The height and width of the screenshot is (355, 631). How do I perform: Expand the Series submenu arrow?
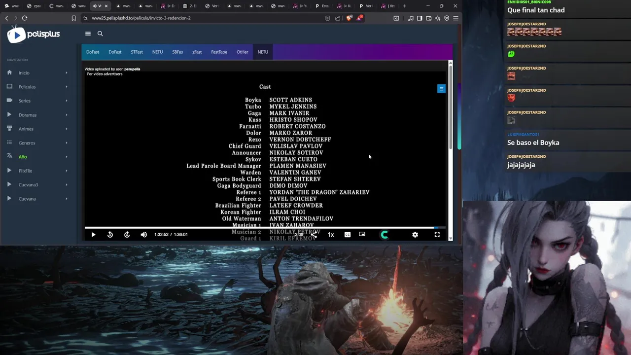click(x=67, y=101)
